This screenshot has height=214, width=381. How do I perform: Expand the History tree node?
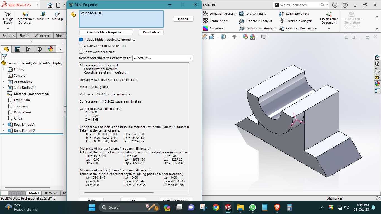tap(3, 69)
